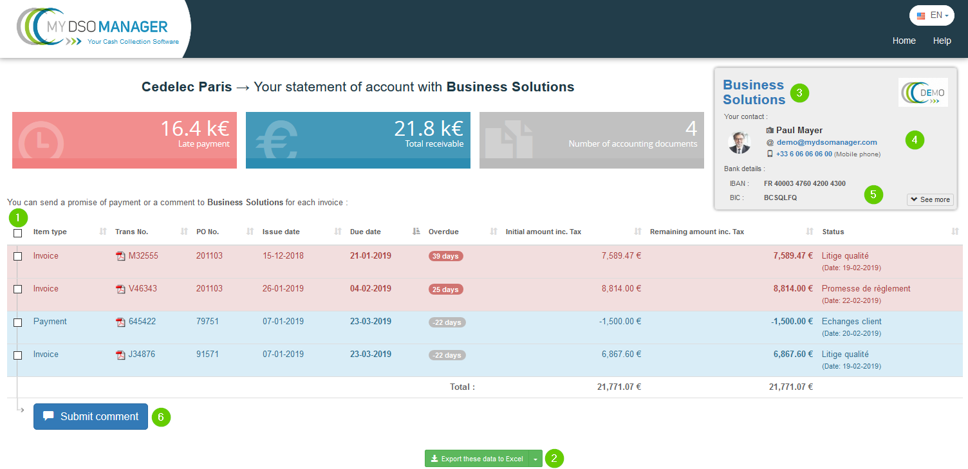The image size is (968, 469).
Task: Click Export these data to Excel
Action: pos(476,459)
